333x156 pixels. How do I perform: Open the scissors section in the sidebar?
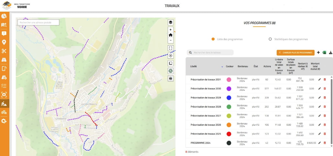(x=4, y=51)
